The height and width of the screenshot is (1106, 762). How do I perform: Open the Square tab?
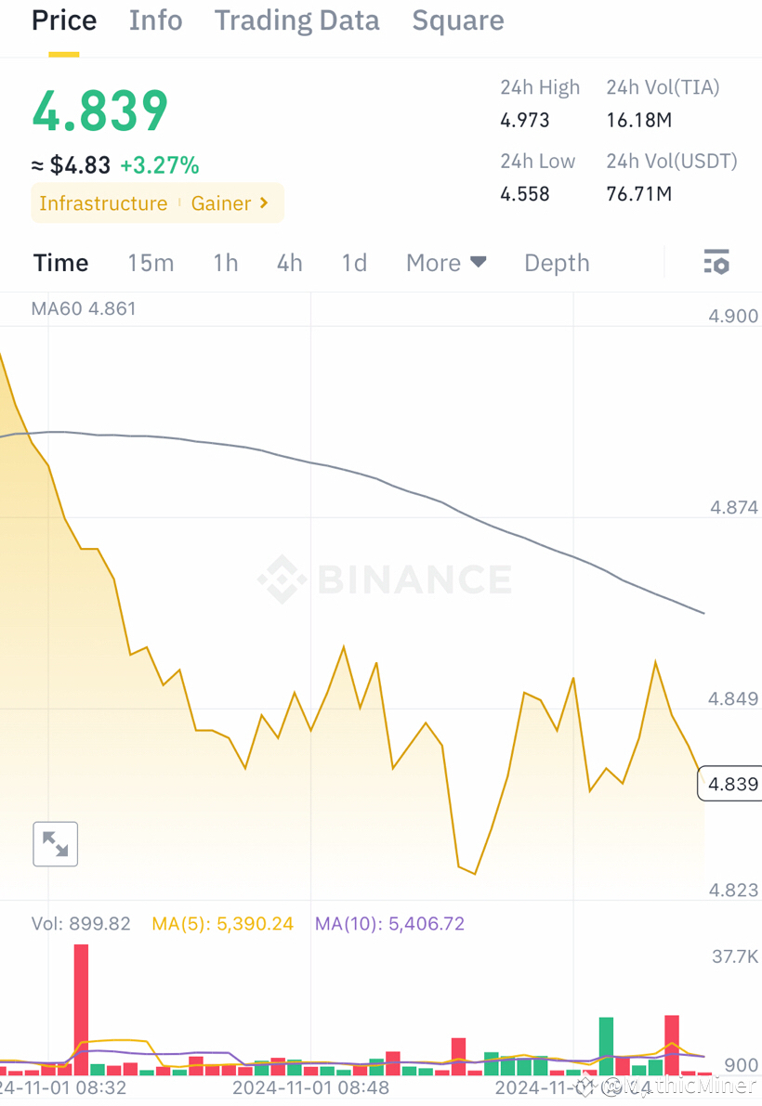click(457, 20)
